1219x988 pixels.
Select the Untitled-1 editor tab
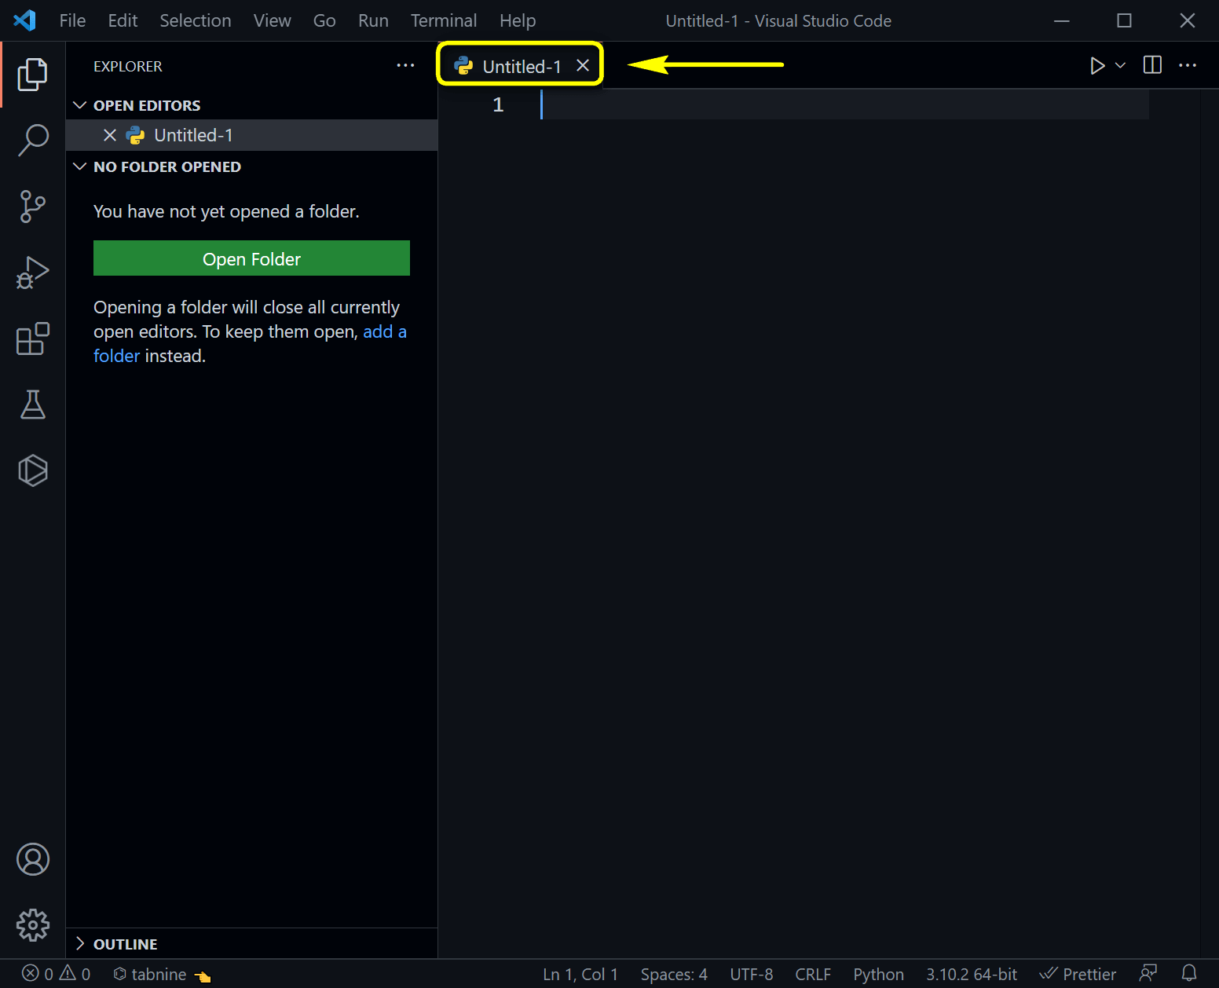pos(520,66)
